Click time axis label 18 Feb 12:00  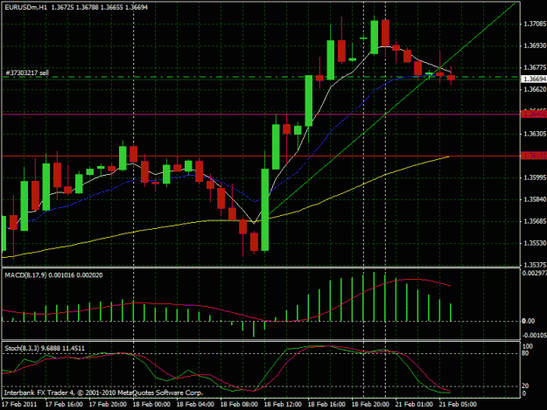click(283, 405)
